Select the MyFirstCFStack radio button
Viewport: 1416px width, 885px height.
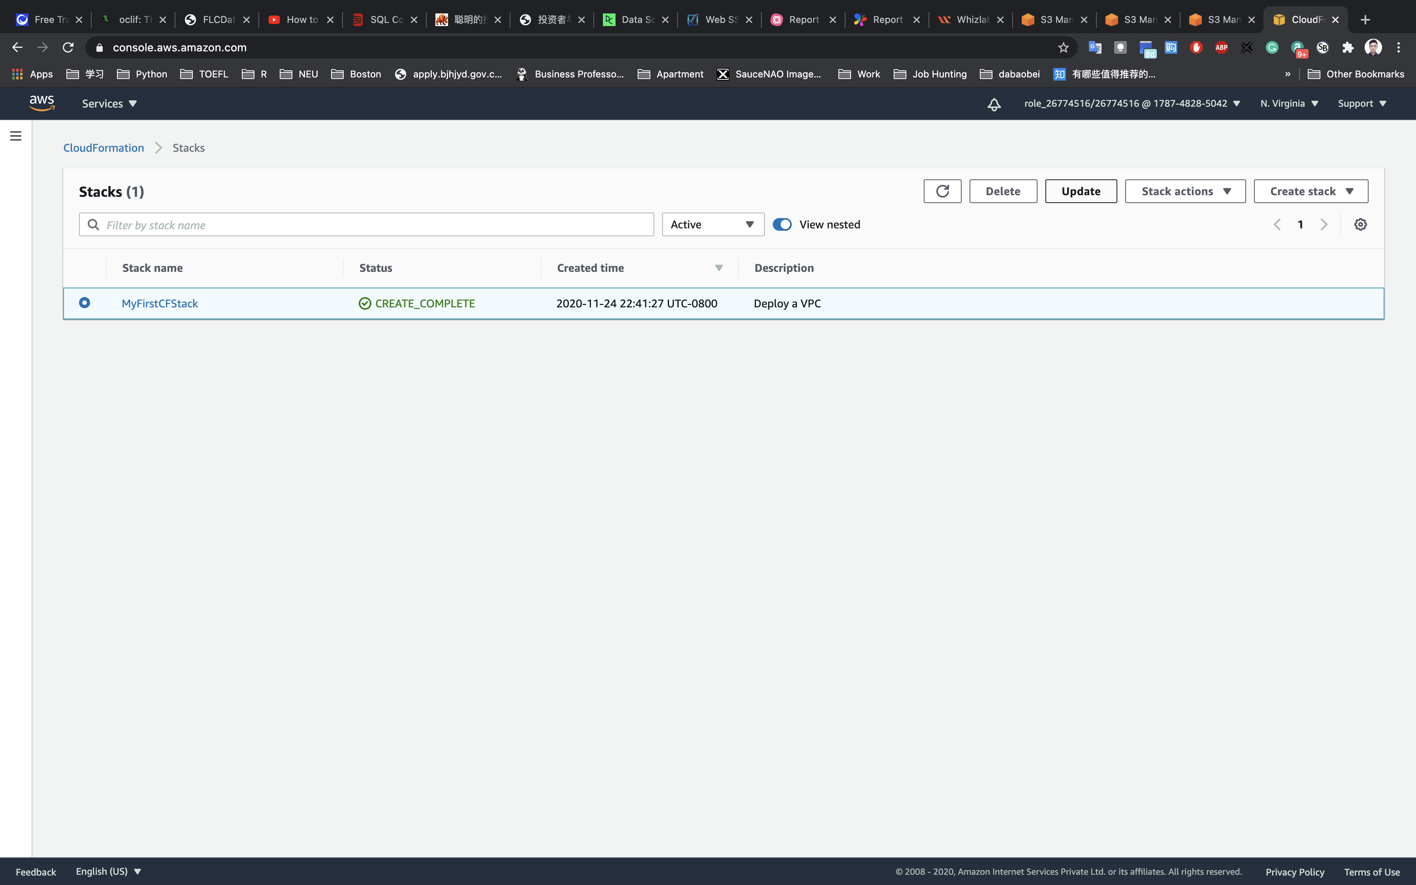(x=85, y=303)
